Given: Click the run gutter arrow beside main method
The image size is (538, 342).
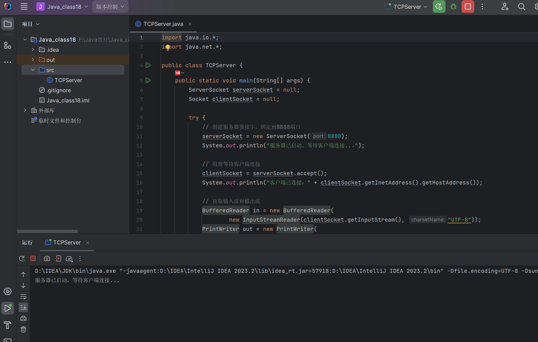Looking at the screenshot, I should [x=148, y=80].
